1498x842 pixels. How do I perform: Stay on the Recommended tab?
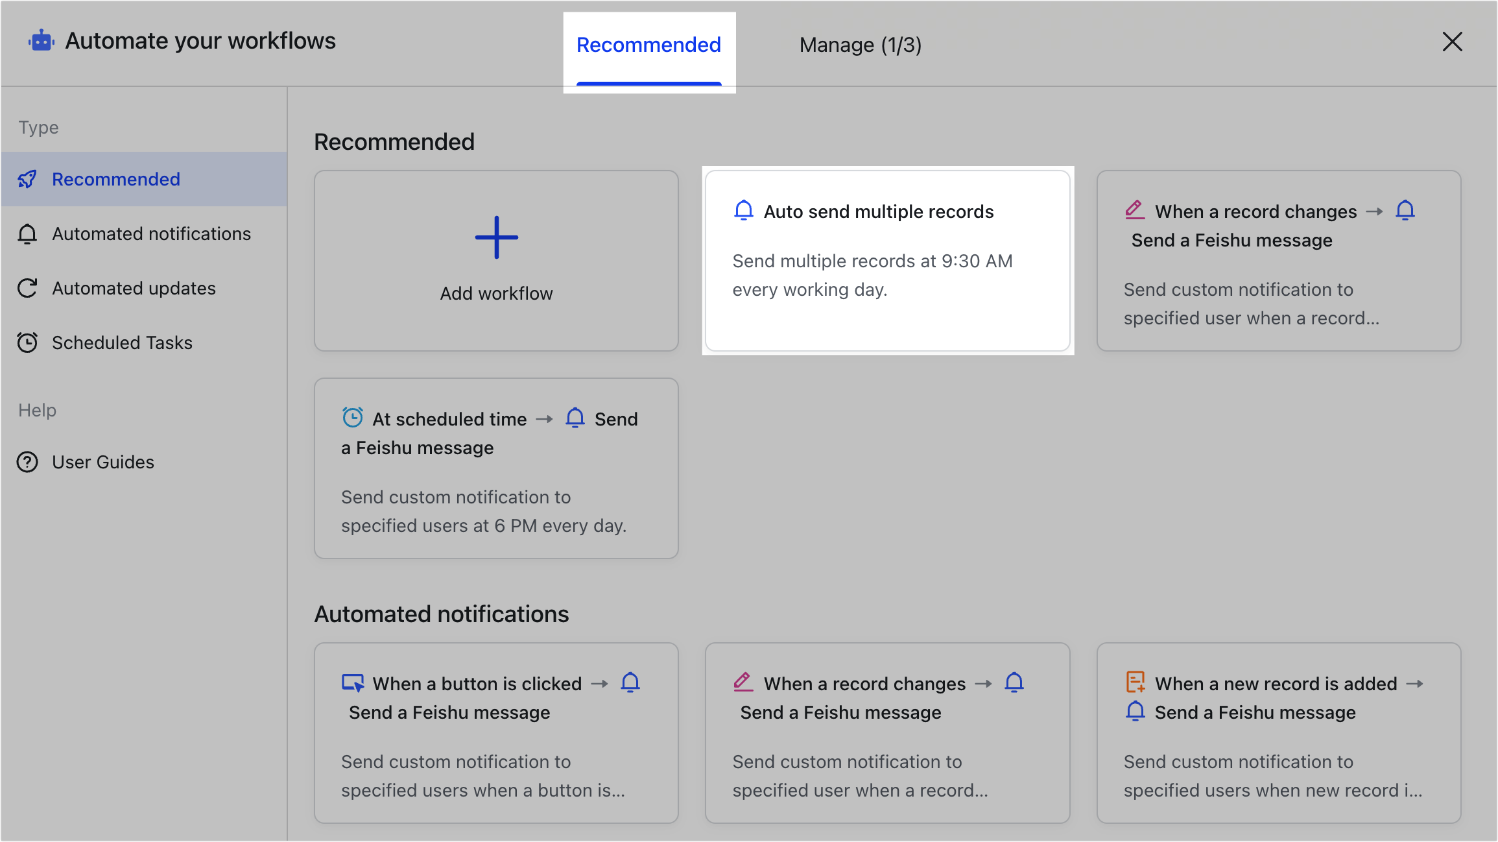click(x=648, y=44)
